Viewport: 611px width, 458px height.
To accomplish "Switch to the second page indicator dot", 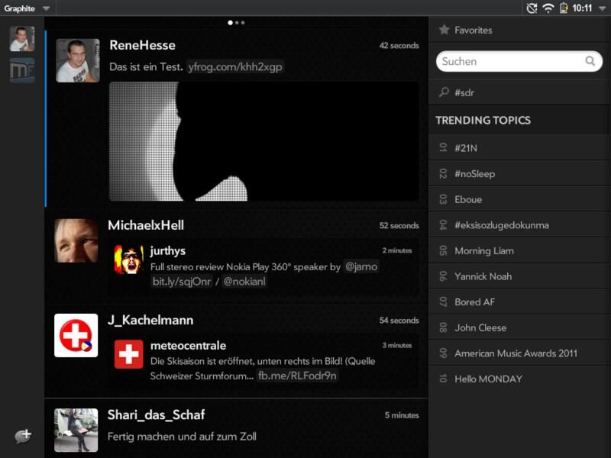I will coord(237,23).
